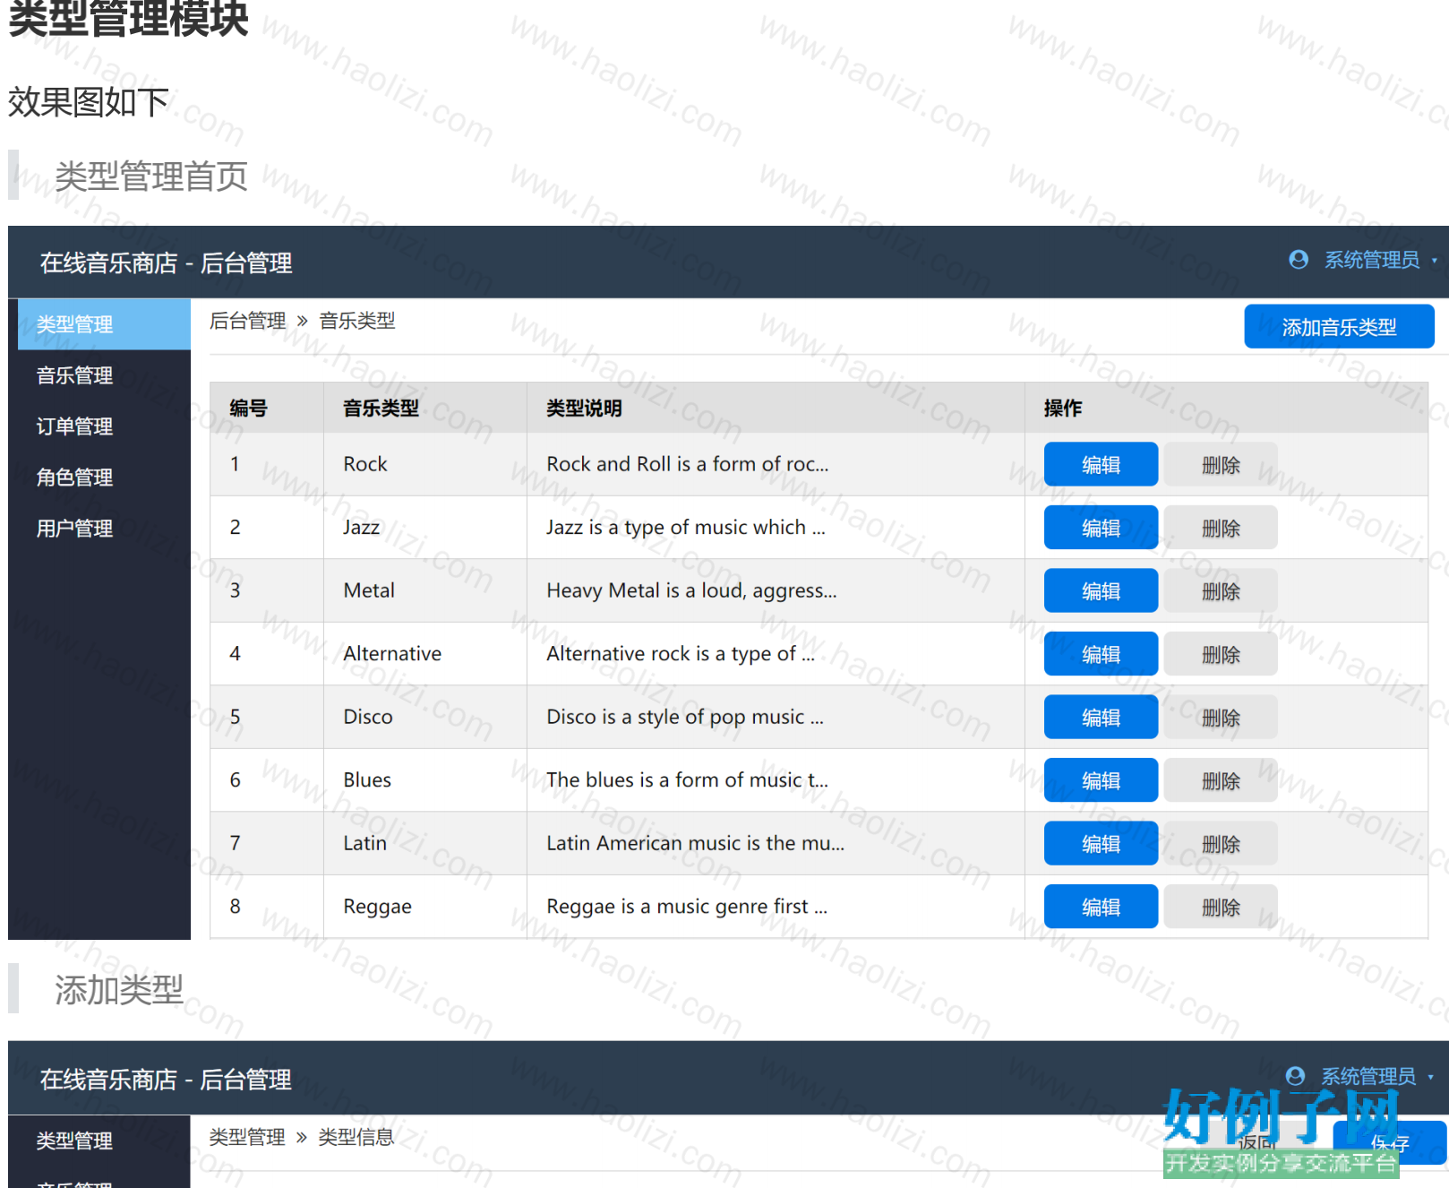
Task: Click description 'Alternative rock is a type of ...'
Action: click(681, 653)
